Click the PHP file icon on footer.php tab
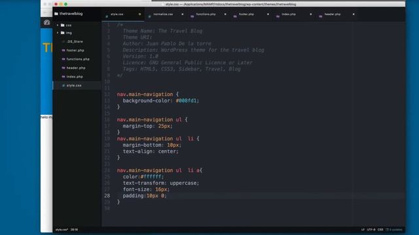The image size is (419, 235). click(235, 16)
